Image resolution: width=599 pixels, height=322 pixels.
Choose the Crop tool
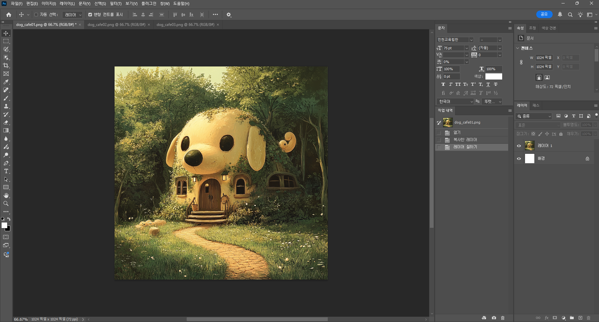[6, 66]
